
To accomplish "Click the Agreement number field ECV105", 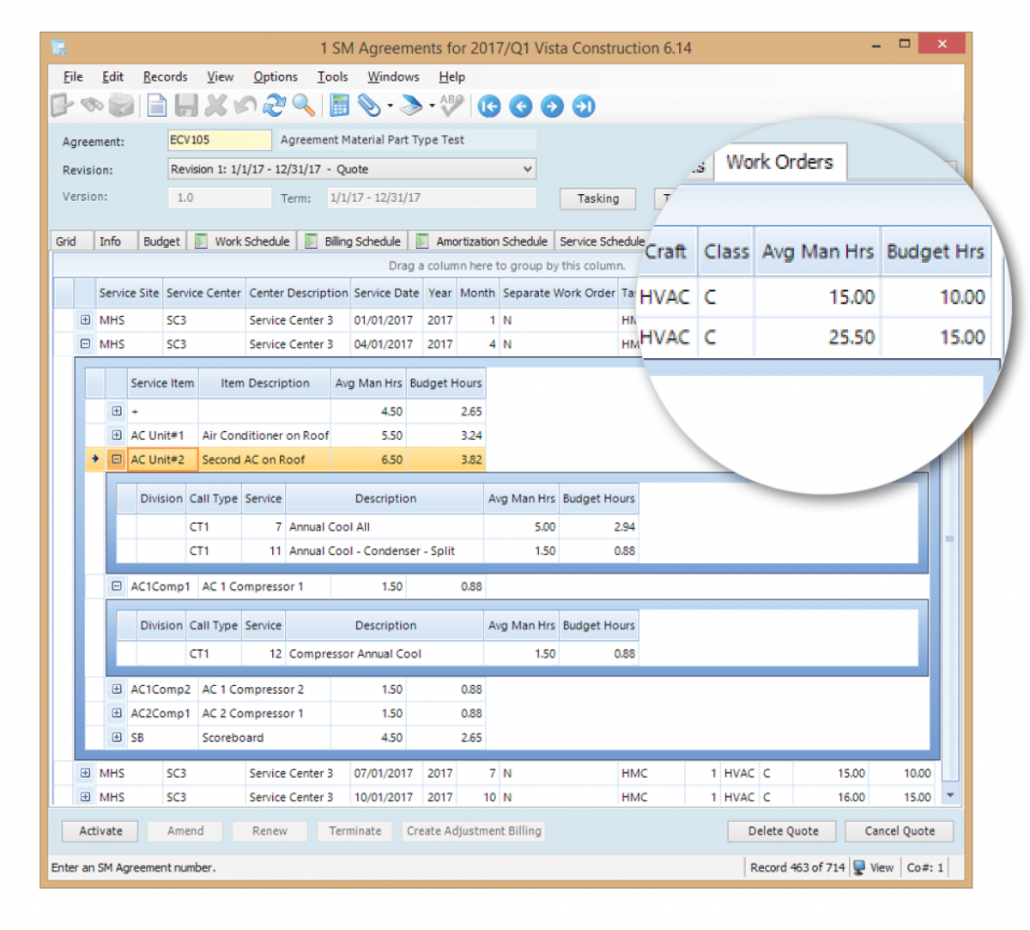I will pos(220,140).
